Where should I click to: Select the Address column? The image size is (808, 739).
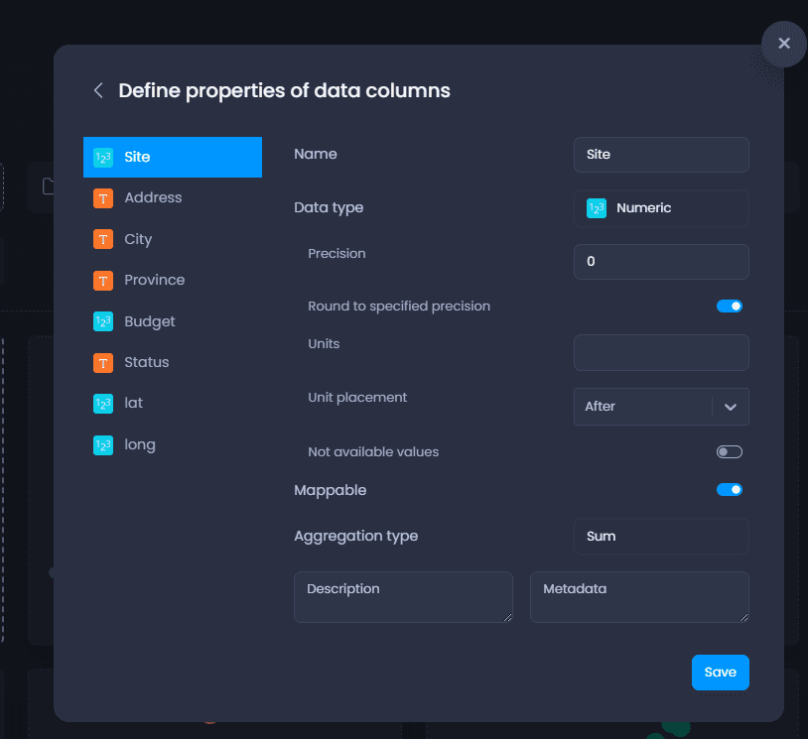pos(173,198)
